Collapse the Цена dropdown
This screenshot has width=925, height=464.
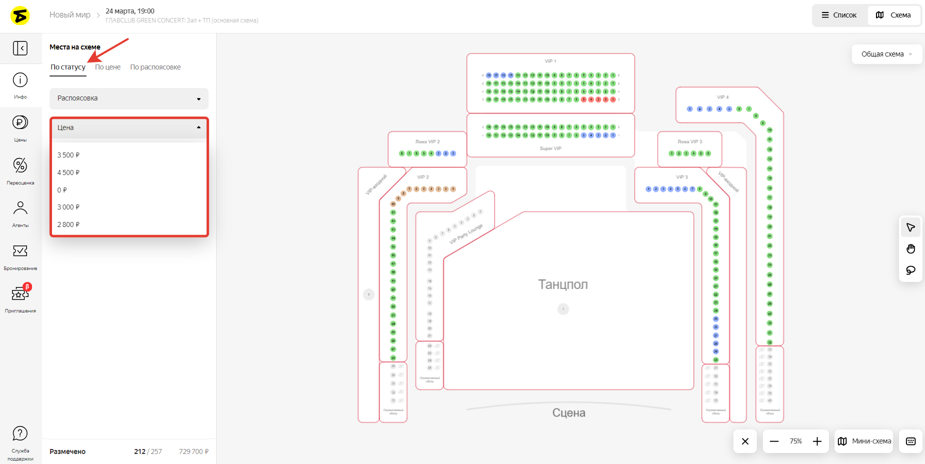click(x=129, y=128)
